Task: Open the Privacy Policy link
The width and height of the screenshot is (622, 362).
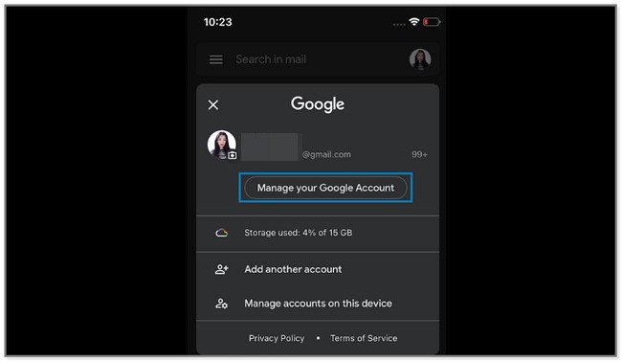Action: tap(277, 338)
